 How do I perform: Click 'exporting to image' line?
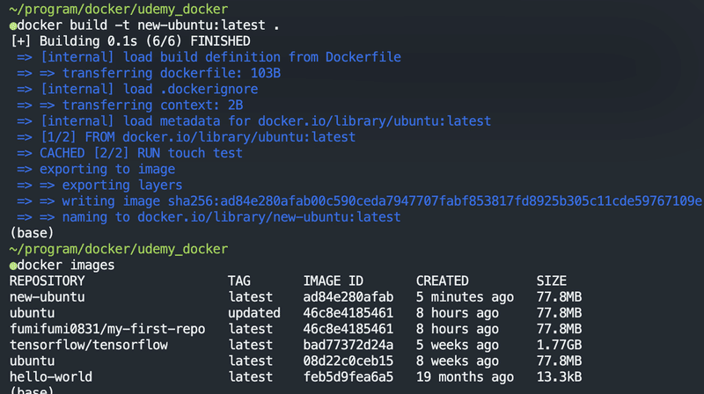coord(96,169)
